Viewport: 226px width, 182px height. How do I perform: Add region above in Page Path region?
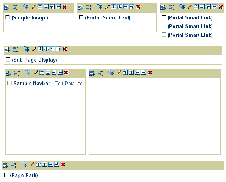(x=38, y=164)
